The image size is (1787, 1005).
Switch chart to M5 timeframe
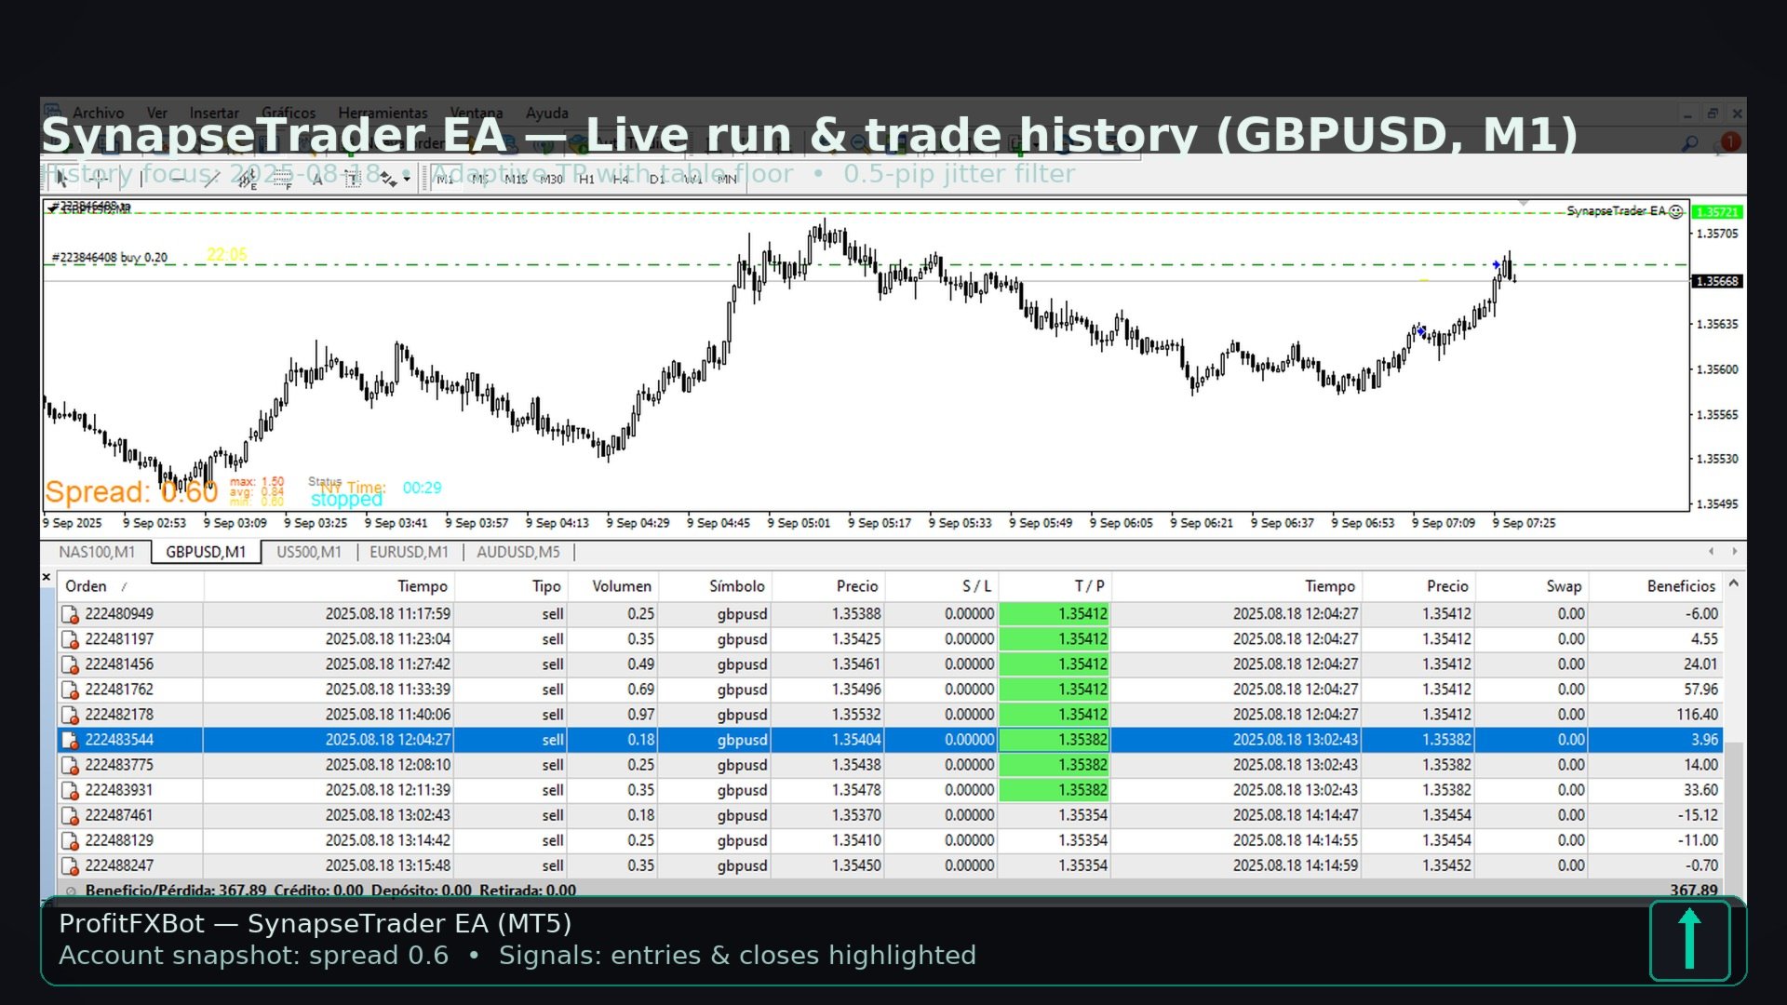pyautogui.click(x=479, y=180)
